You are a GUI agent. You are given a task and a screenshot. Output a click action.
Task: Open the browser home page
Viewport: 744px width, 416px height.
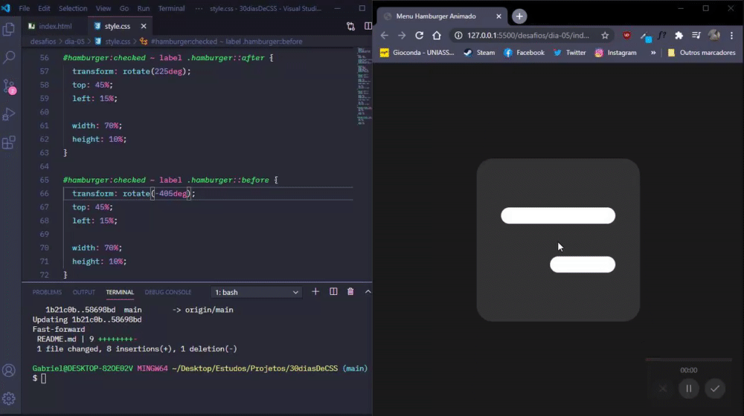(x=437, y=36)
